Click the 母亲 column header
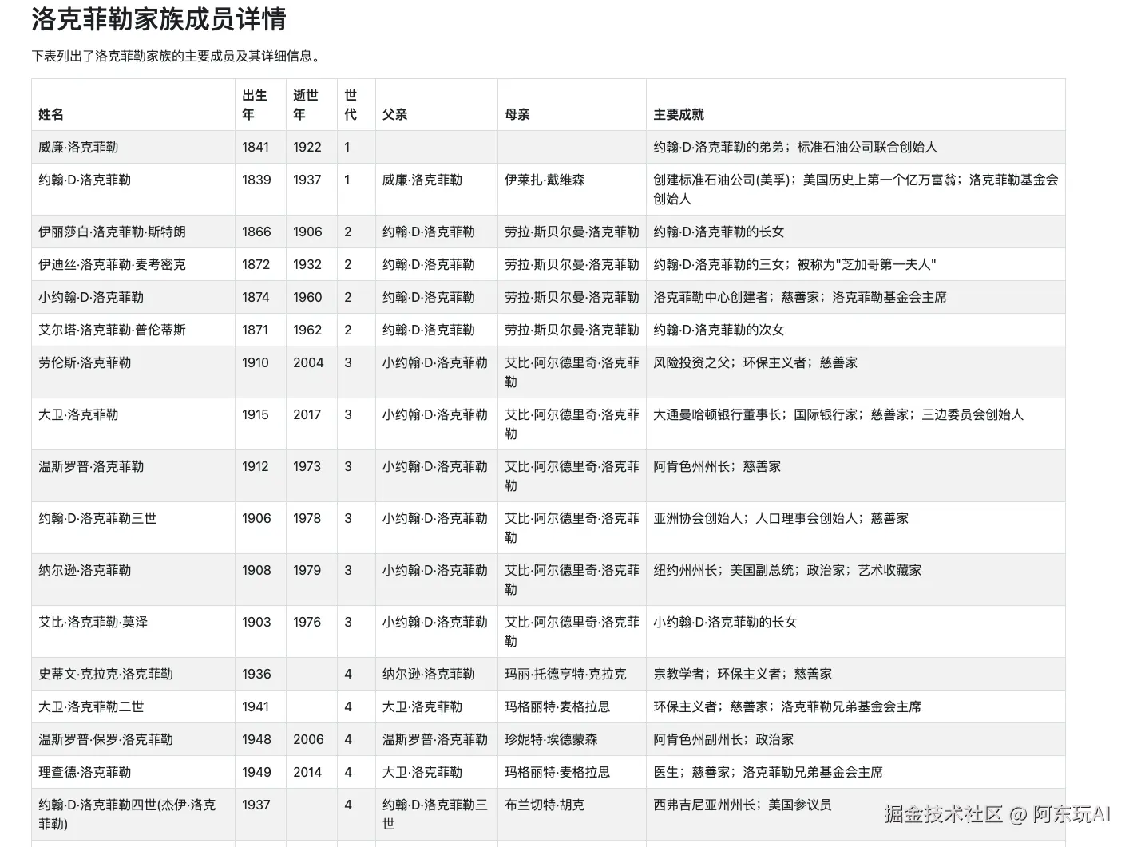The image size is (1133, 847). (515, 114)
